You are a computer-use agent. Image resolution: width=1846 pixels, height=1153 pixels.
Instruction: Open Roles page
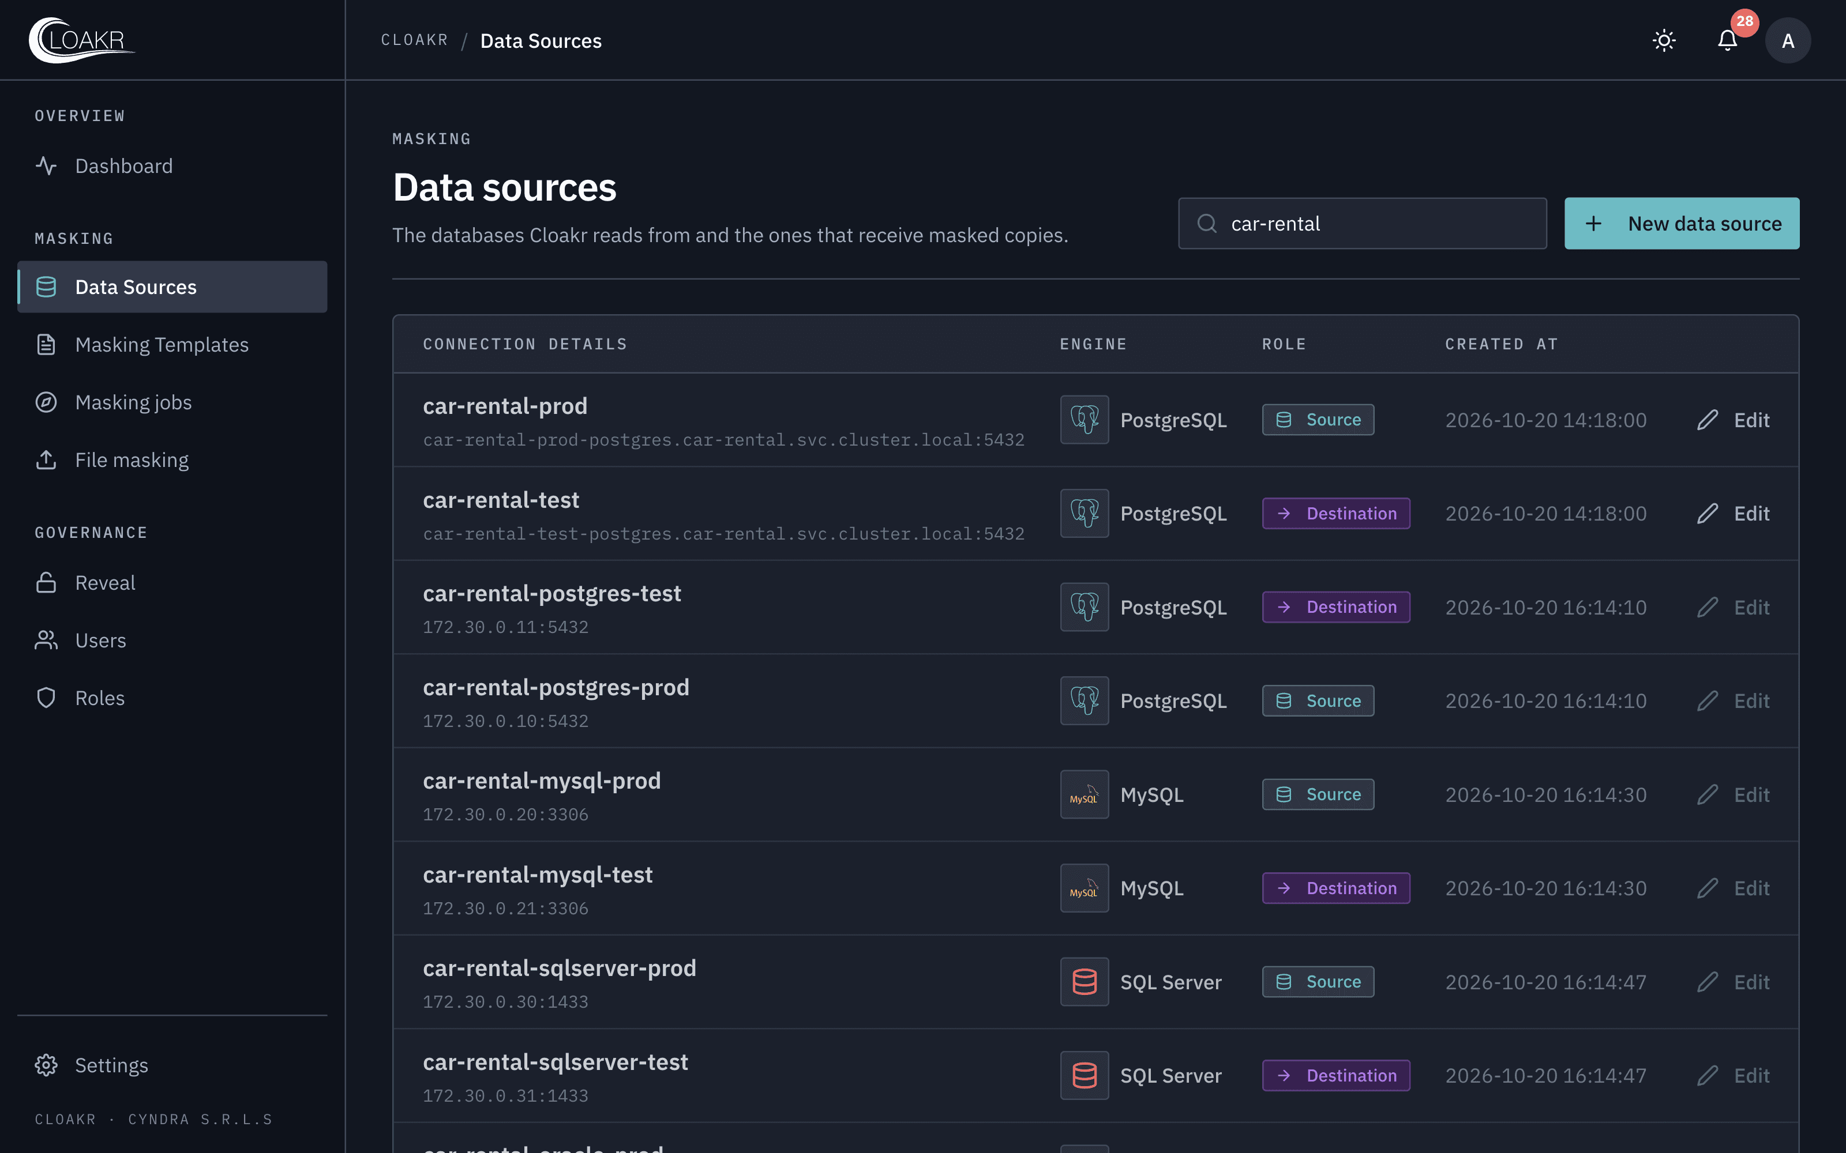[172, 698]
